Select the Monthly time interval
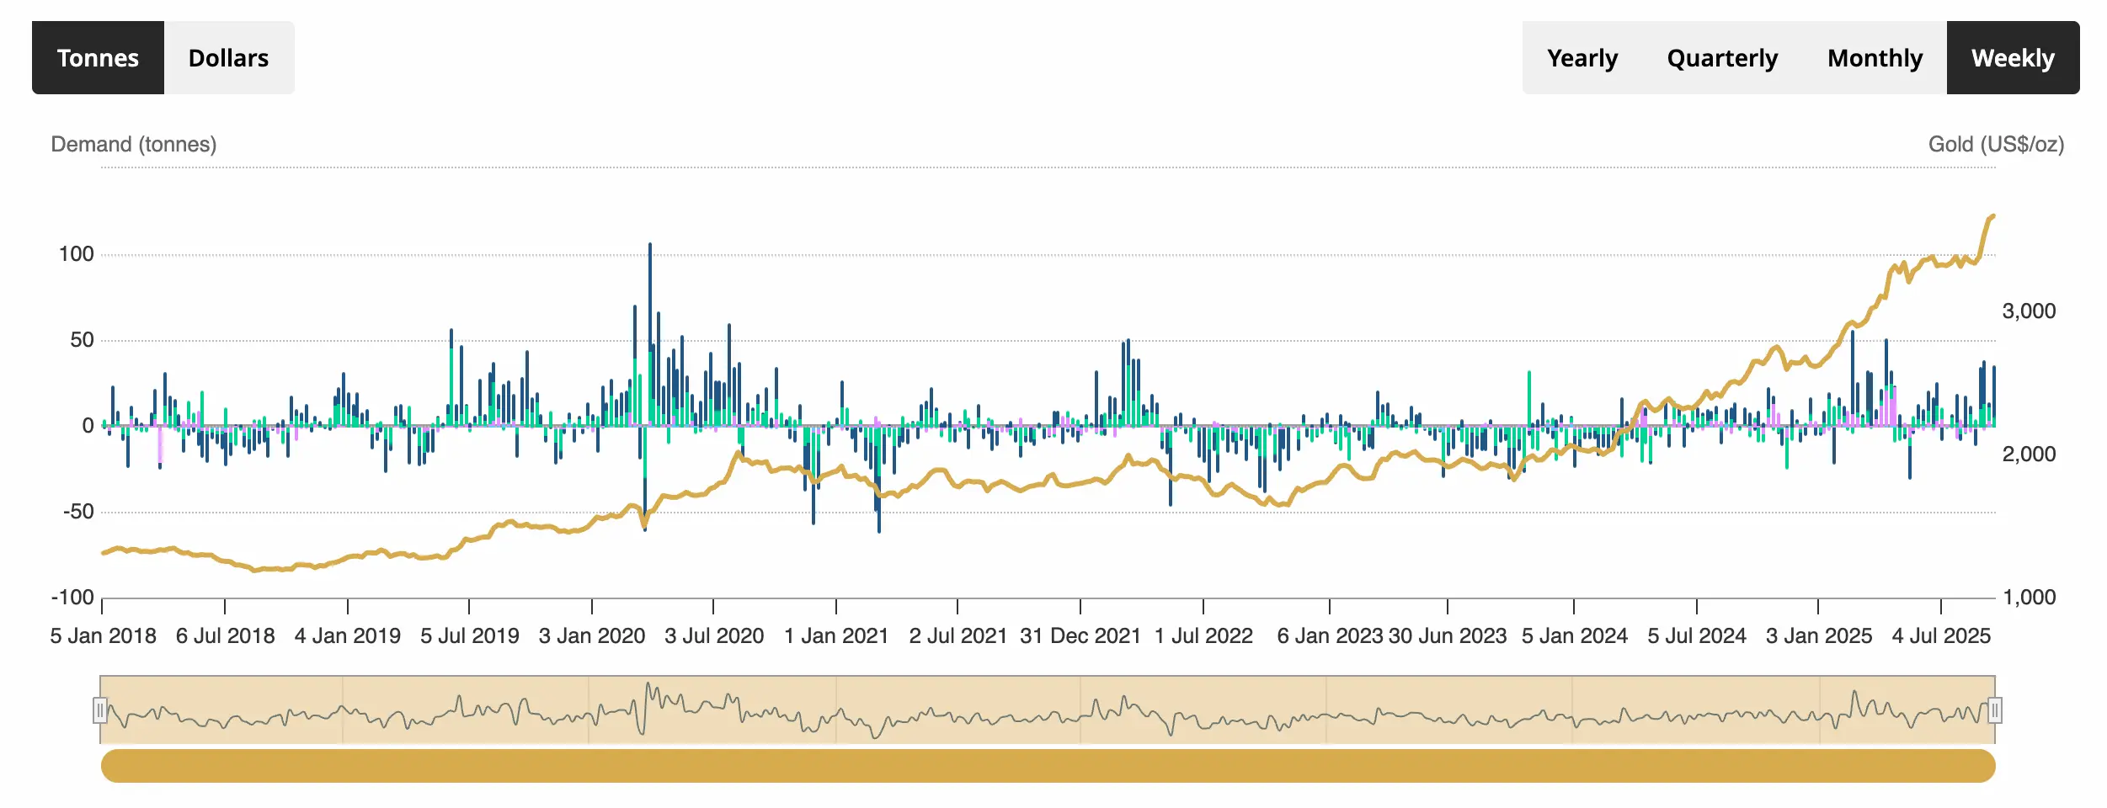 click(1875, 58)
